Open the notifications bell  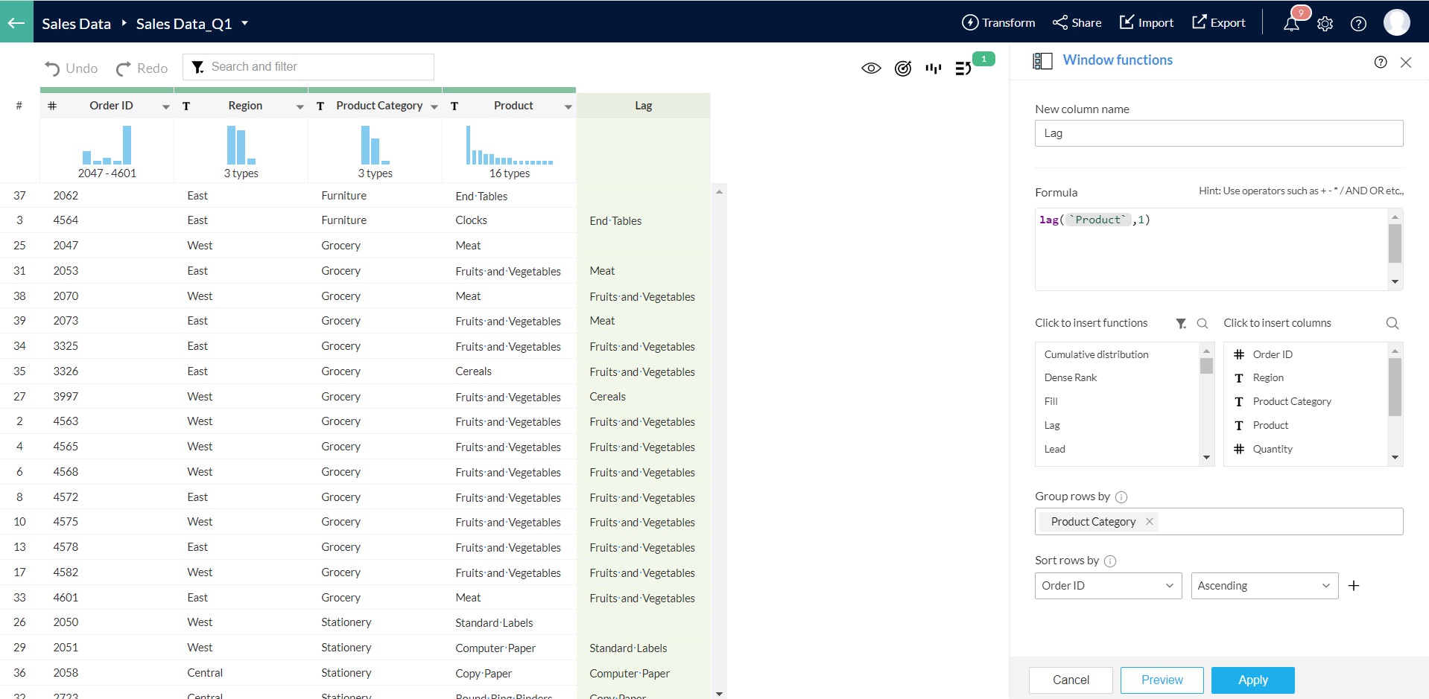coord(1291,23)
